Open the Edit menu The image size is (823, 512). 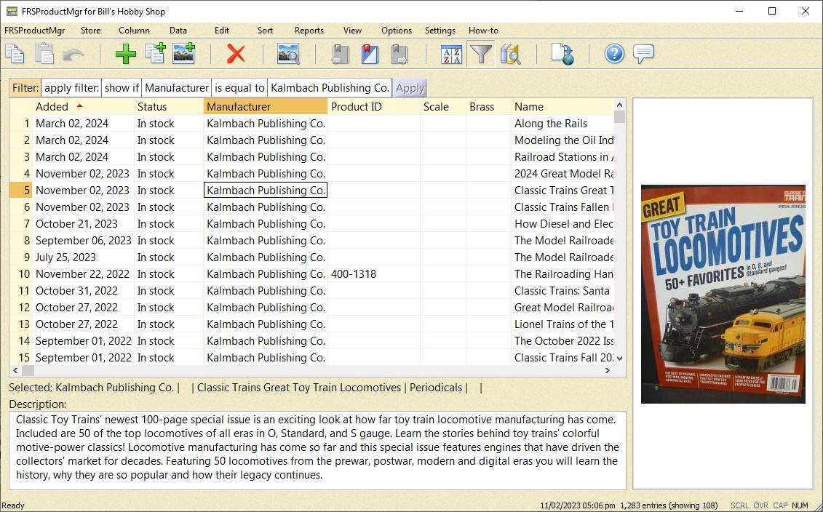[x=222, y=31]
